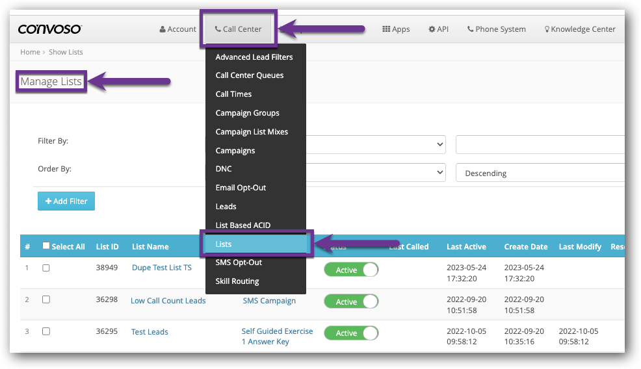Open the Knowledge Center
Screen dimensions: 641x369
click(580, 29)
